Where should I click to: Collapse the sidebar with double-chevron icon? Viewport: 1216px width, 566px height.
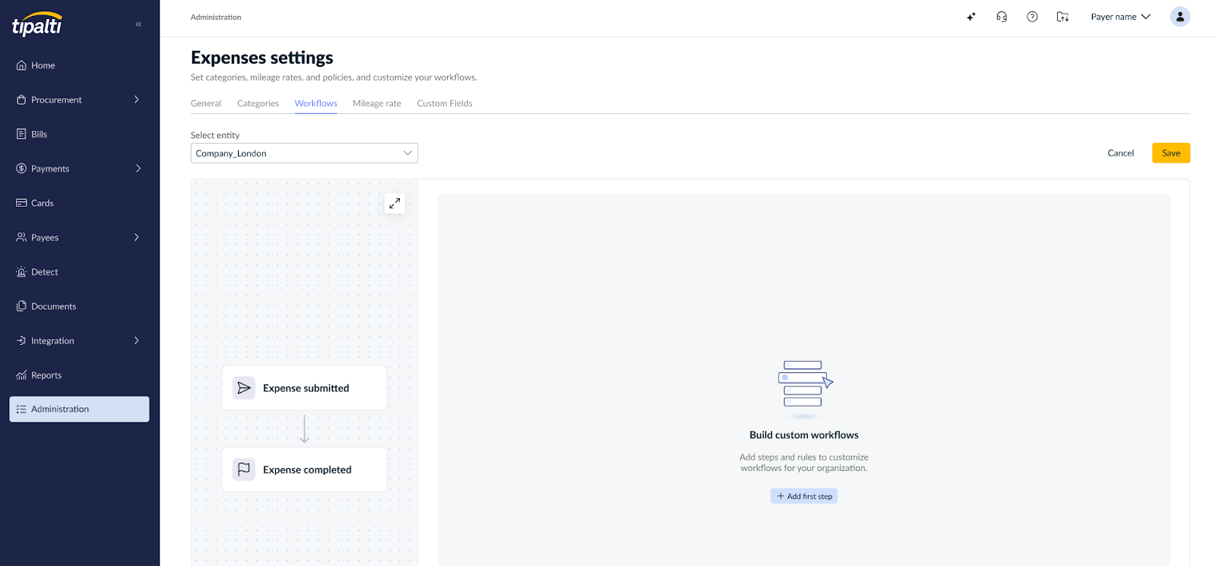click(138, 24)
